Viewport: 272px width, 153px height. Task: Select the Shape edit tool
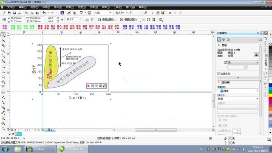(x=3, y=40)
